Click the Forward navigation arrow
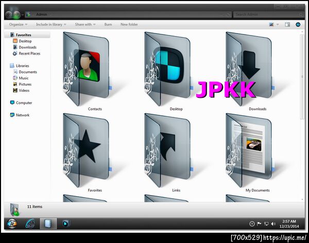309x243 pixels. tap(16, 14)
